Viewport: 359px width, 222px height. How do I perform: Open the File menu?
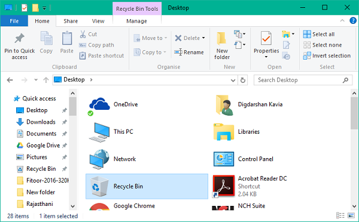click(x=14, y=21)
